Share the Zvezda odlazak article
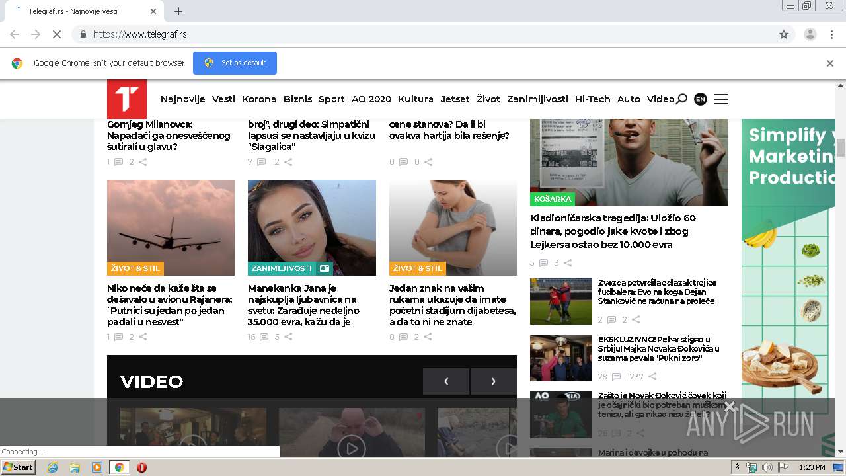Screen dimensions: 846x476 [636, 319]
